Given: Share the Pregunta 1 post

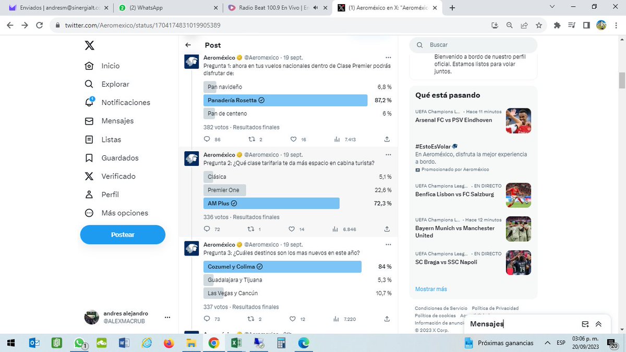Looking at the screenshot, I should (x=387, y=139).
